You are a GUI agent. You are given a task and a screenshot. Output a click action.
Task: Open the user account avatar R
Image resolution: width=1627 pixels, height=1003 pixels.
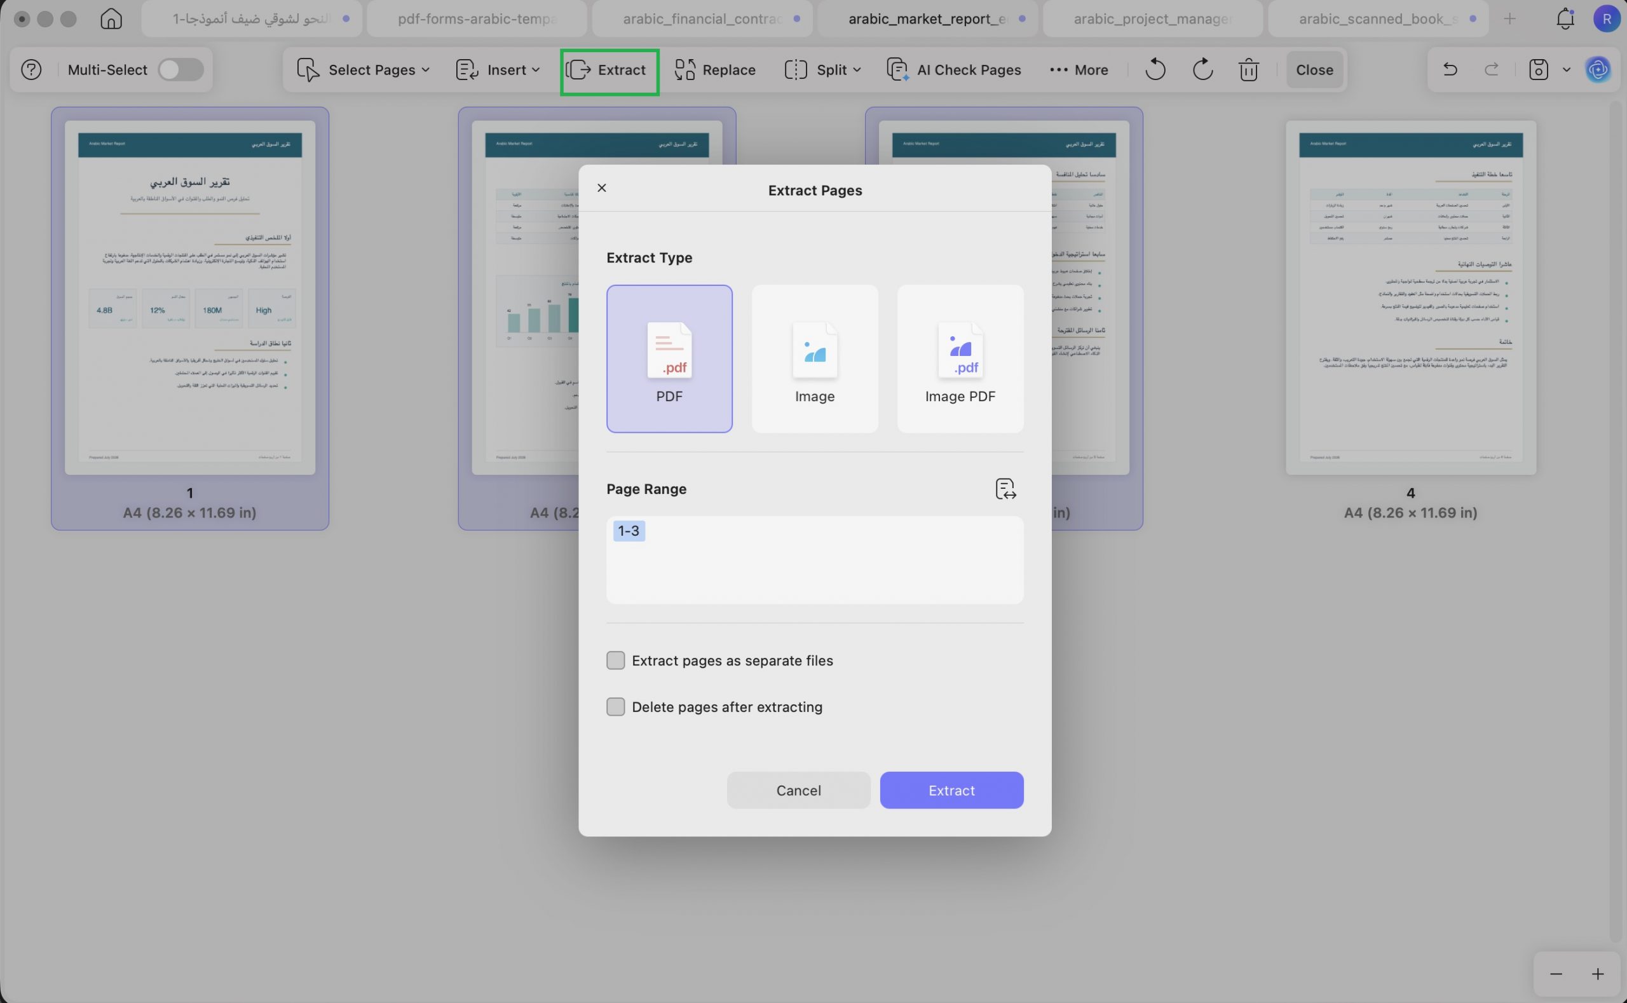(1606, 18)
